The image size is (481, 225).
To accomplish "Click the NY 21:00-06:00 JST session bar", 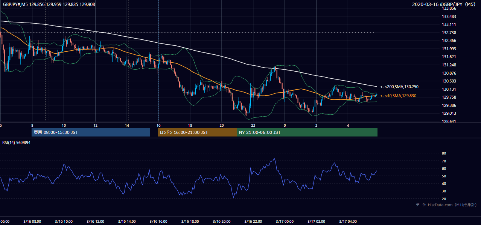I will pos(307,132).
